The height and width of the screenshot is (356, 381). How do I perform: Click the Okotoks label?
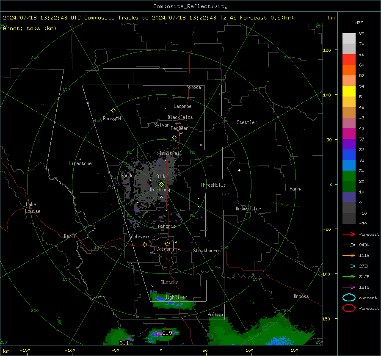tap(169, 282)
